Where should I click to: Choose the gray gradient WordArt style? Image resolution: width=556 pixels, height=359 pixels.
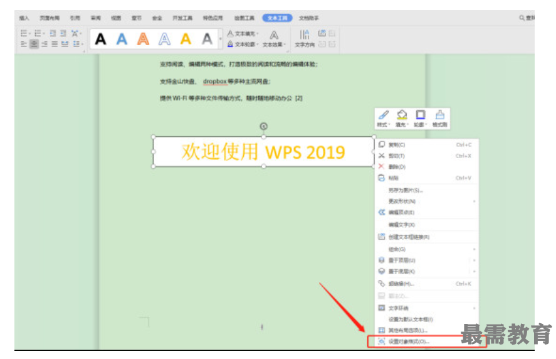pos(207,39)
